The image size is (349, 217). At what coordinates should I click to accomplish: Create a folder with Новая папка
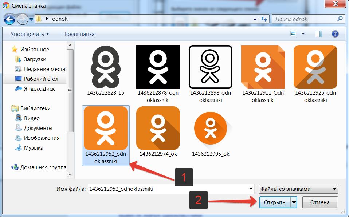click(x=78, y=34)
